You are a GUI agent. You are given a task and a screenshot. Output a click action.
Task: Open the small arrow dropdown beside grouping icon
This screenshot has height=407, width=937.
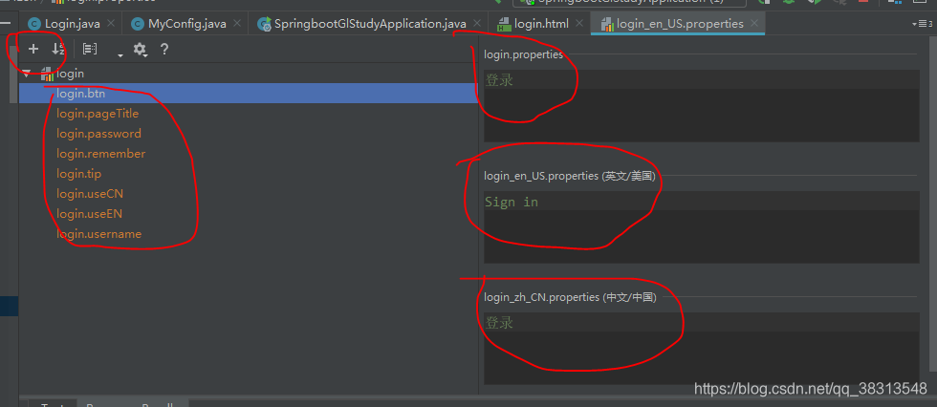click(120, 54)
